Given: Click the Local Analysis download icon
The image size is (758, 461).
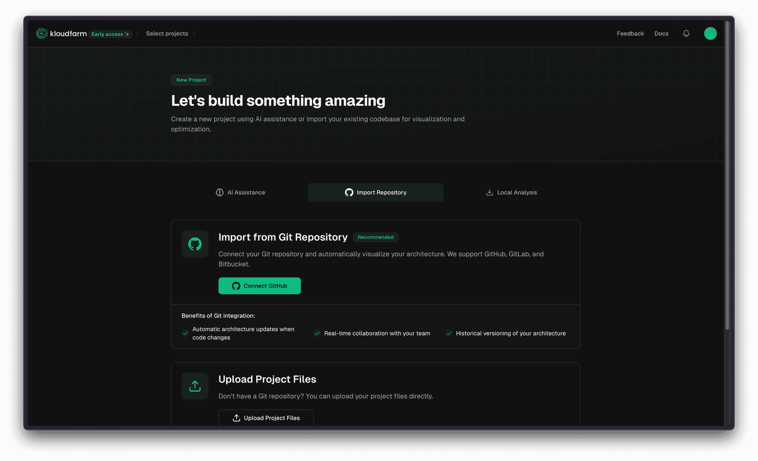Looking at the screenshot, I should click(x=489, y=192).
